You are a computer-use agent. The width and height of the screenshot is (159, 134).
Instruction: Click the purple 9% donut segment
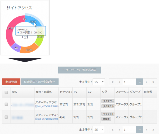click(16, 48)
